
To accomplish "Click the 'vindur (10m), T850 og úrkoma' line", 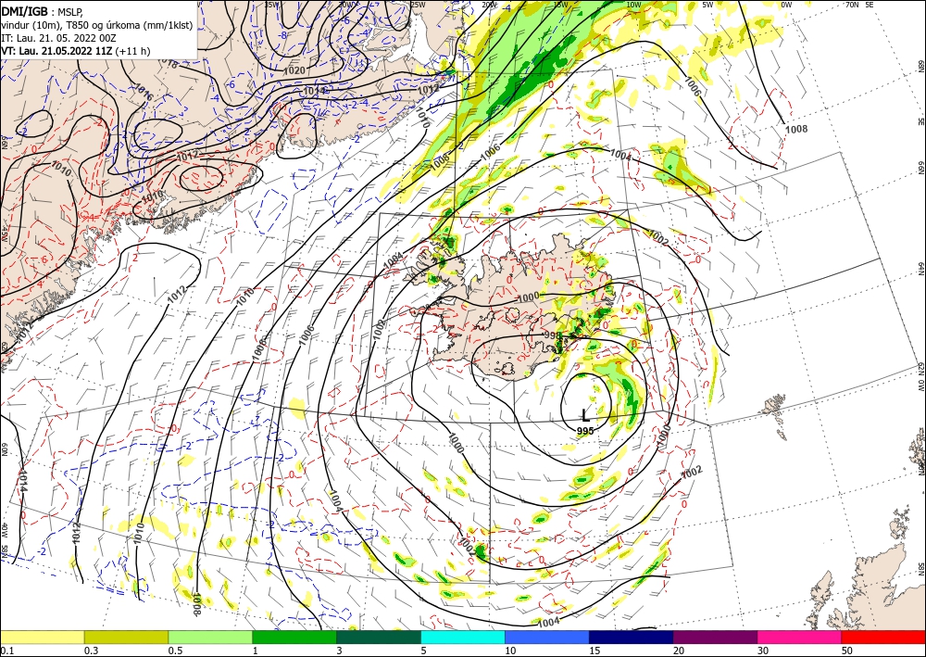I will click(95, 25).
